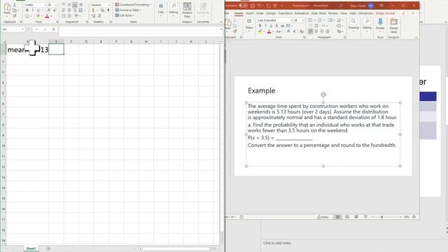Click align left in PowerPoint paragraph group

pos(311,31)
